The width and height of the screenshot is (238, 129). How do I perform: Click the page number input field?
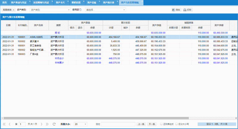point(22,124)
